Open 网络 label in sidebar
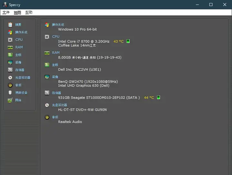 pos(18,100)
